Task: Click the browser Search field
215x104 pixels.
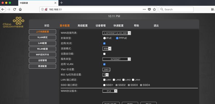Action: [176, 9]
